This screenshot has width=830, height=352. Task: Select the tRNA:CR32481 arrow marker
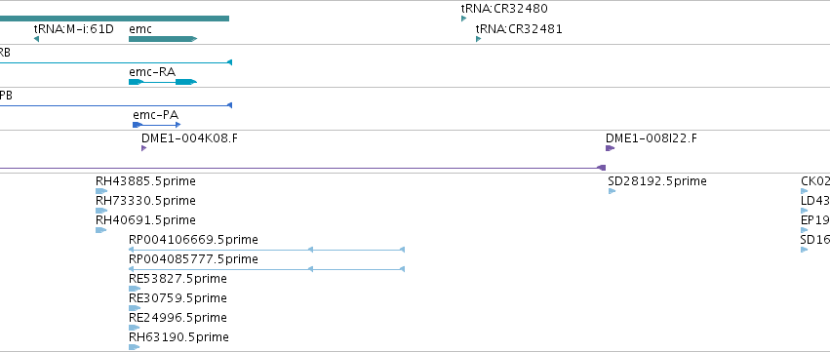pyautogui.click(x=479, y=39)
